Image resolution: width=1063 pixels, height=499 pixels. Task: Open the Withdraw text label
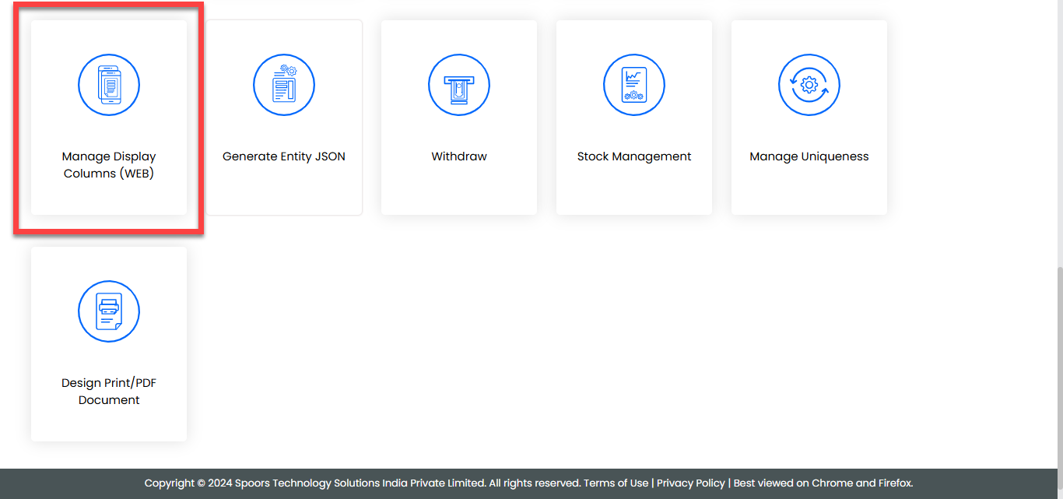pos(459,156)
